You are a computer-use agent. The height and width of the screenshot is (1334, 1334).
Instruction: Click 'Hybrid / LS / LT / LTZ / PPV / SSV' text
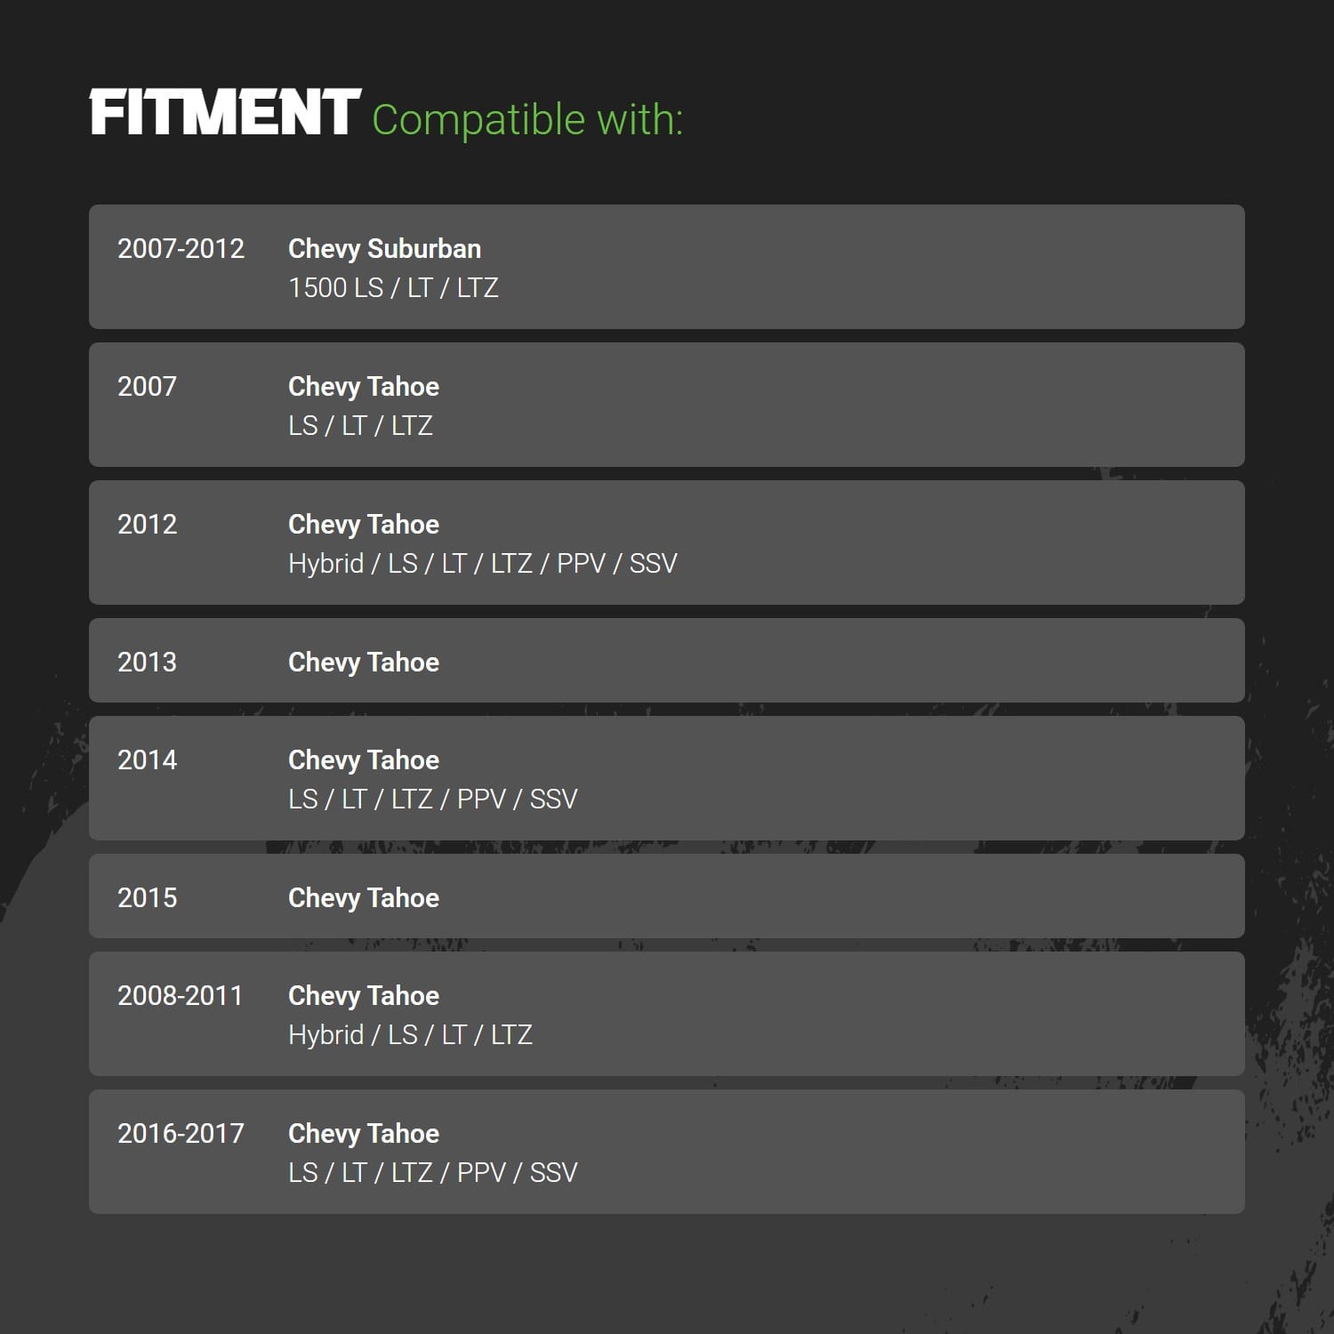483,564
